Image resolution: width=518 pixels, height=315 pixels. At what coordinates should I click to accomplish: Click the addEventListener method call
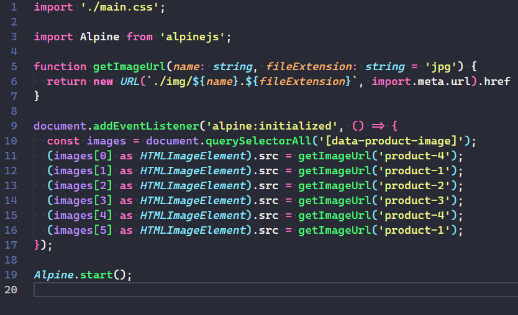[146, 126]
